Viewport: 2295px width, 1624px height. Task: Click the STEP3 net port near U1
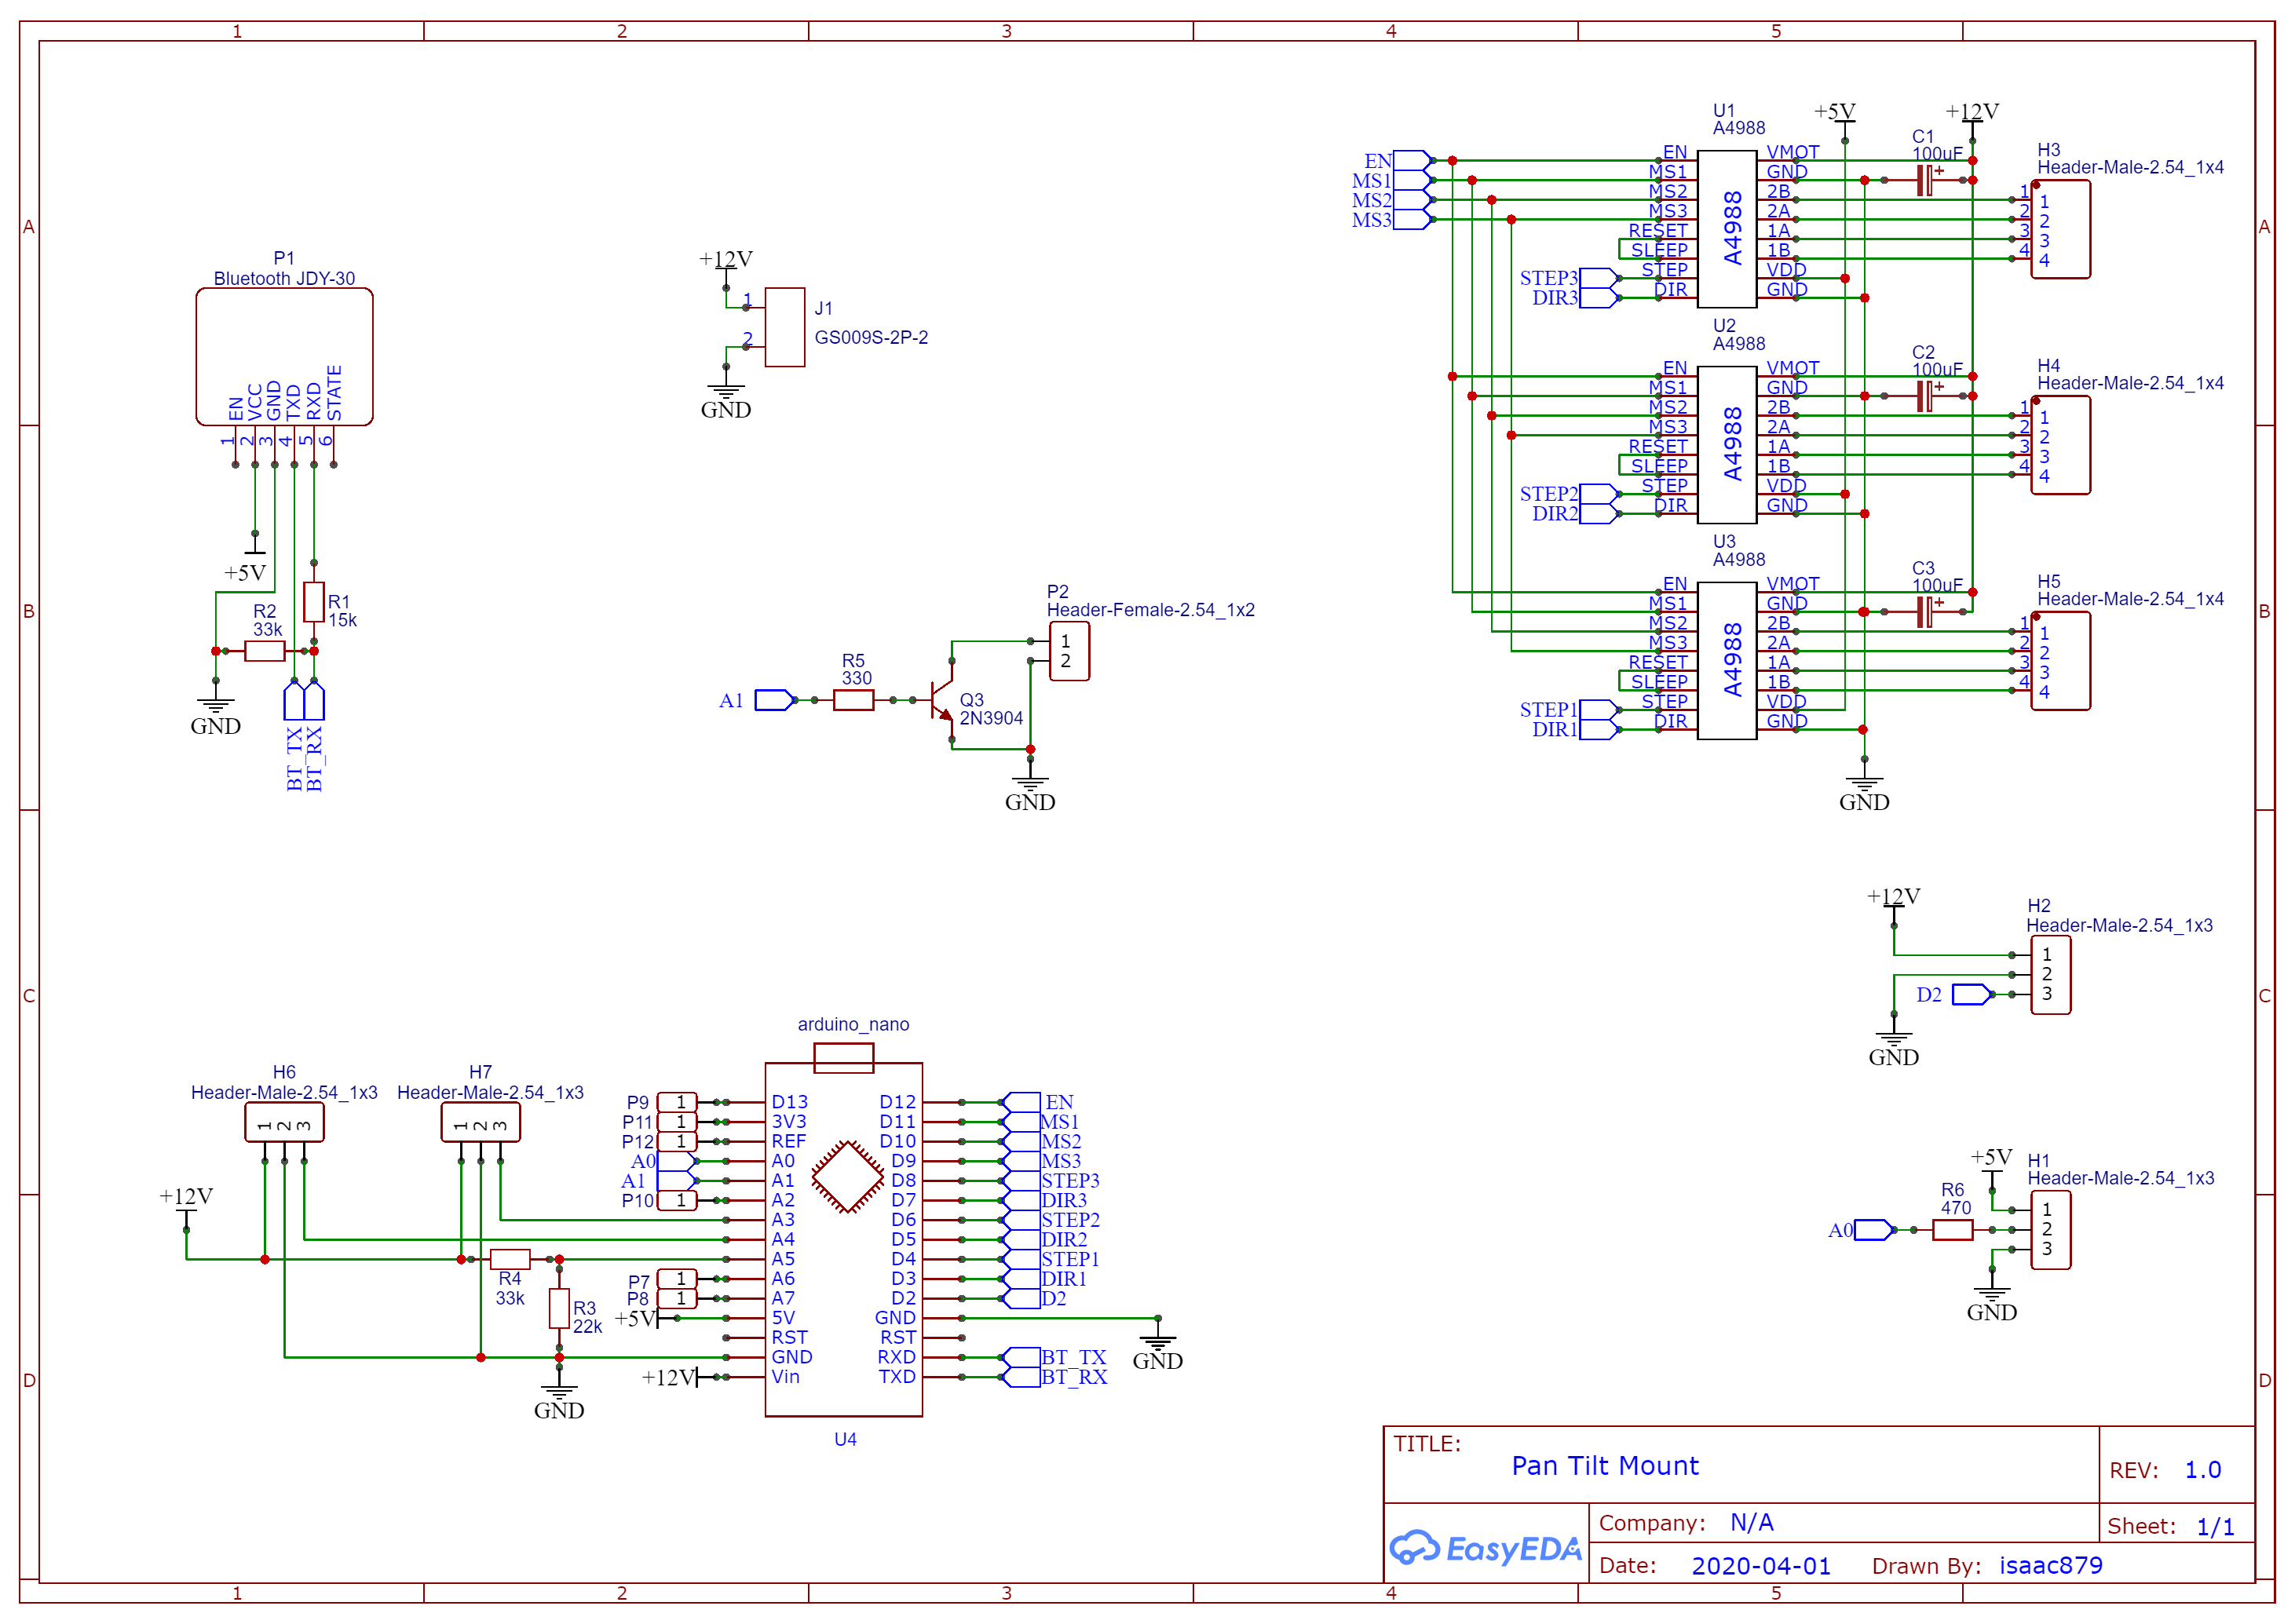(1600, 278)
